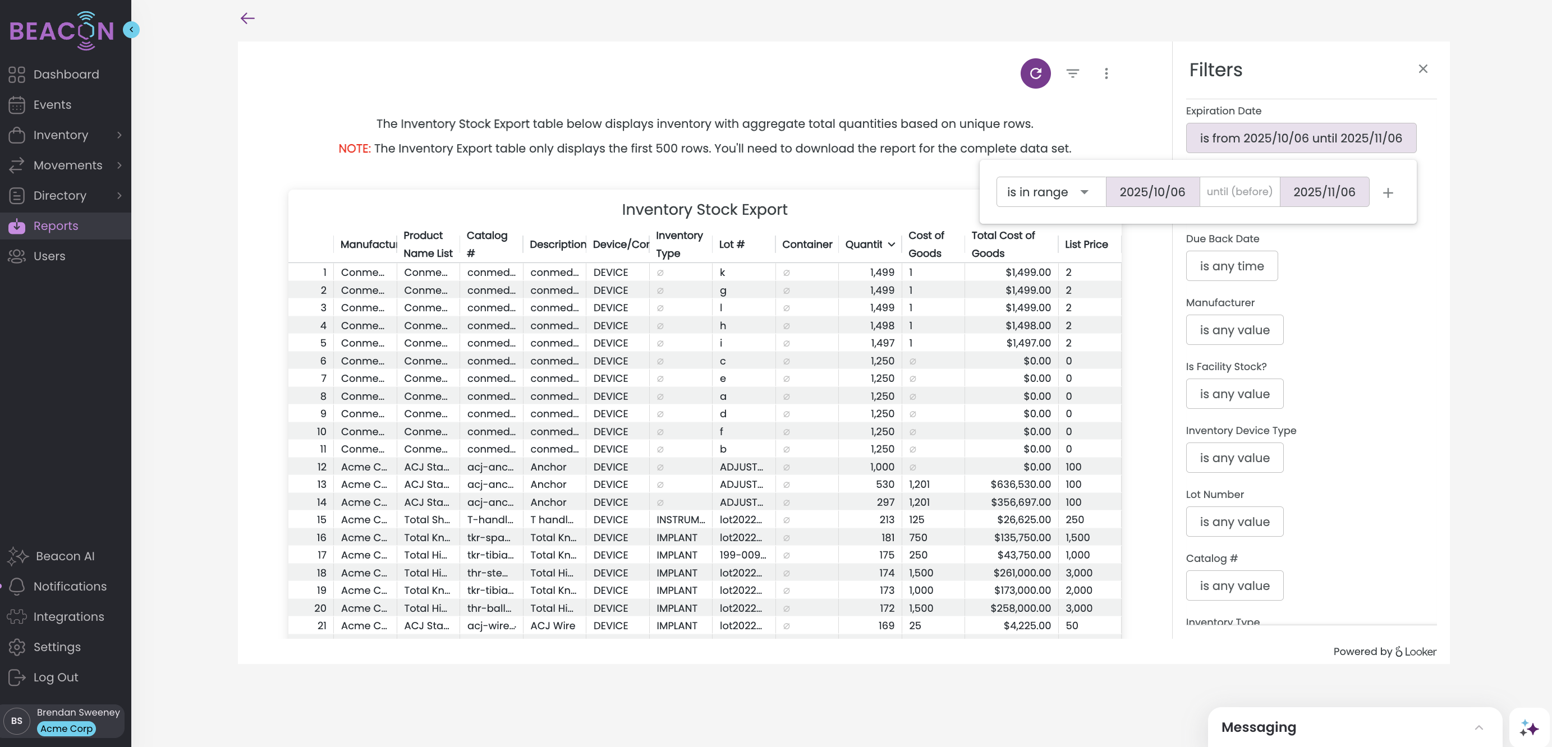Close the Filters panel
Screen dimensions: 1552x747
pos(1422,68)
